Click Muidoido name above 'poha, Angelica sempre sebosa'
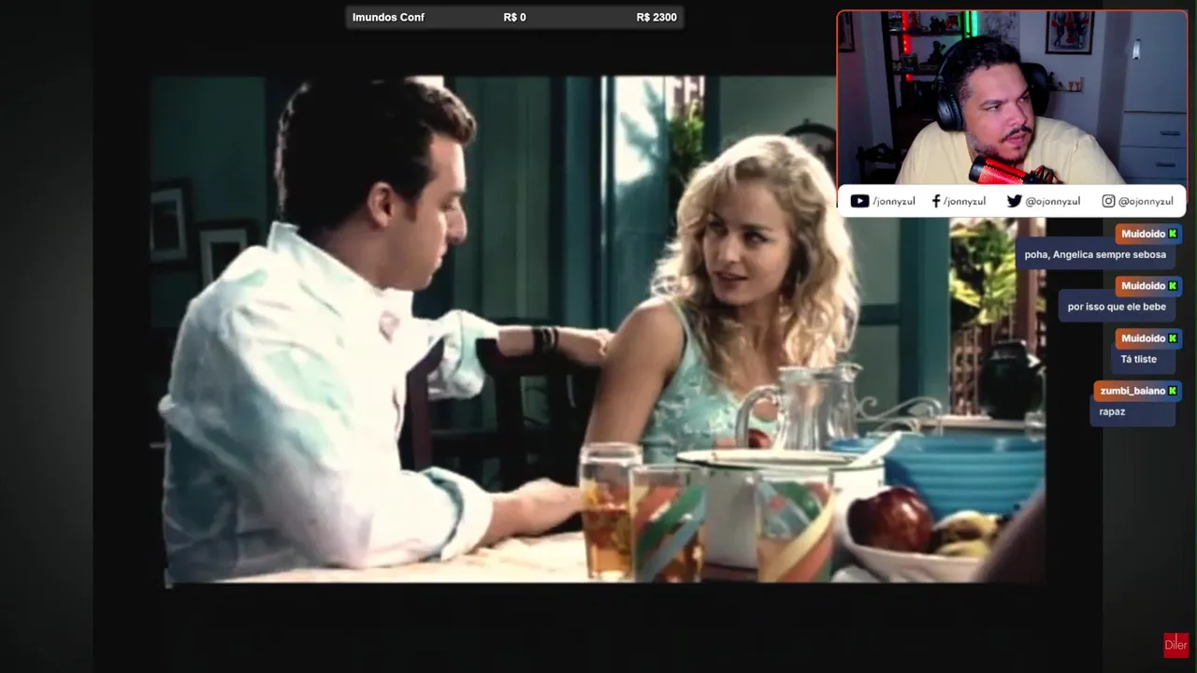Image resolution: width=1197 pixels, height=673 pixels. point(1143,234)
